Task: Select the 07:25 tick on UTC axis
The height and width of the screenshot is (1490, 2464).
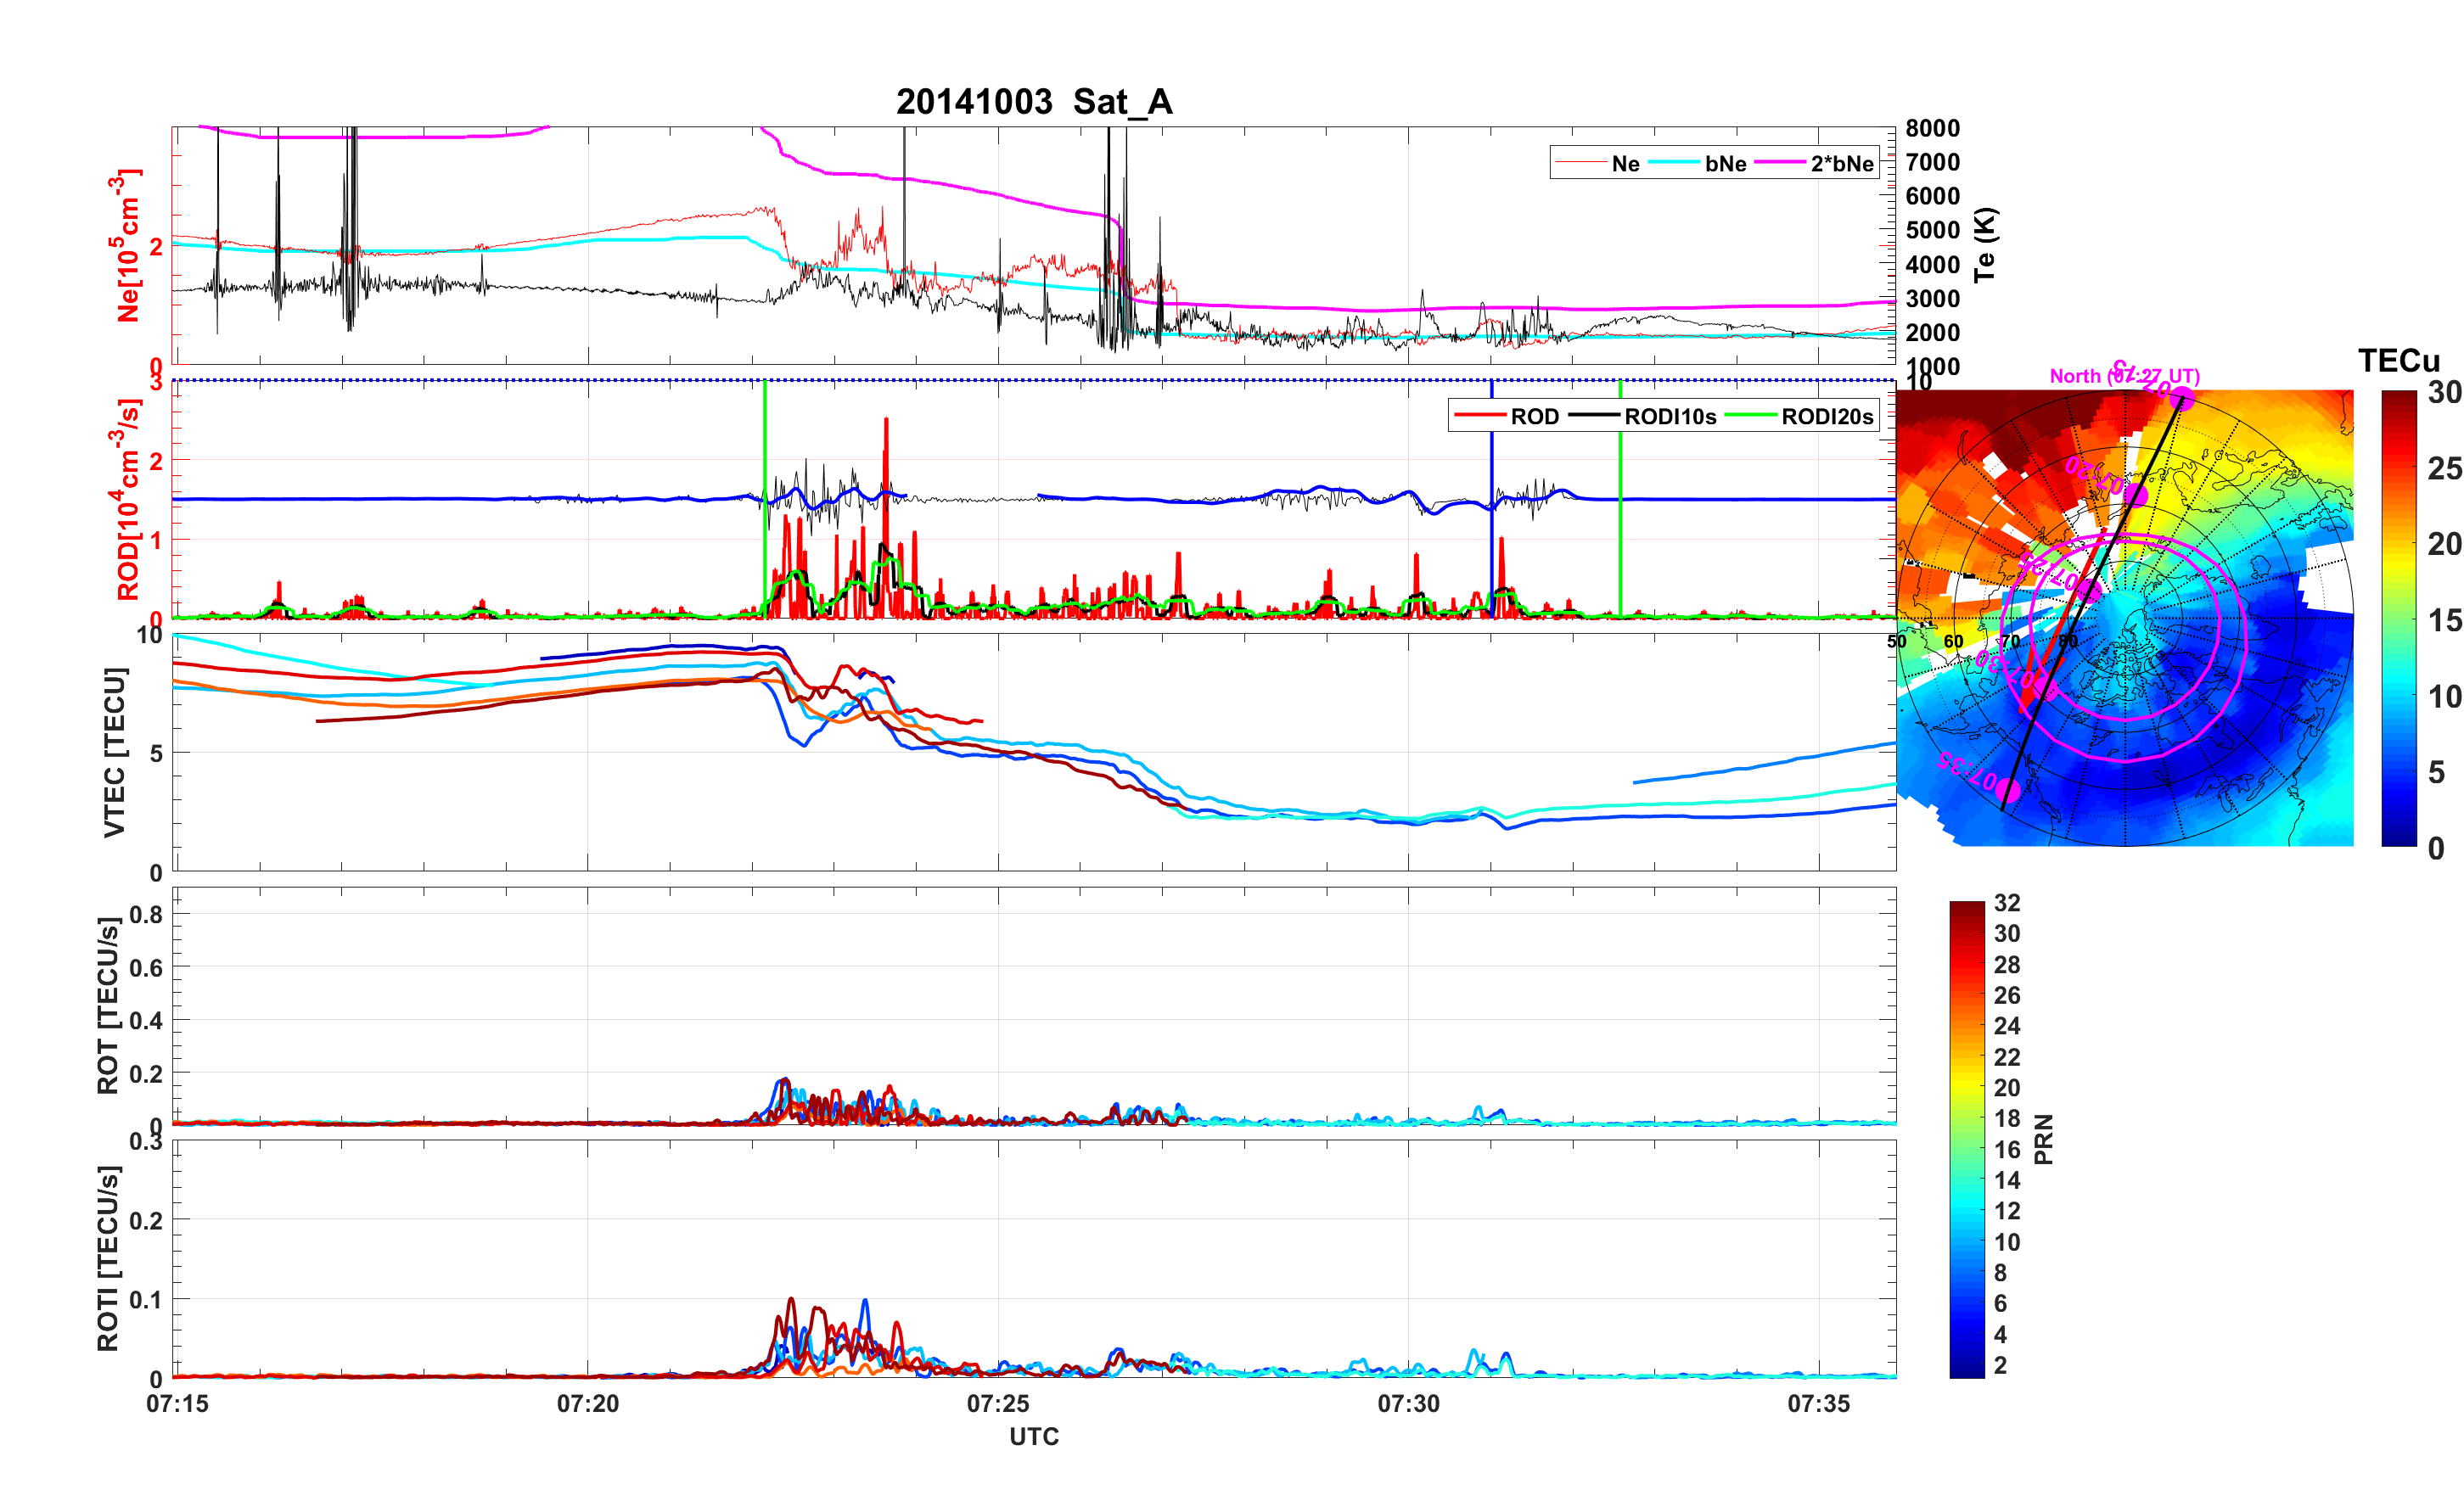Action: (x=997, y=1403)
